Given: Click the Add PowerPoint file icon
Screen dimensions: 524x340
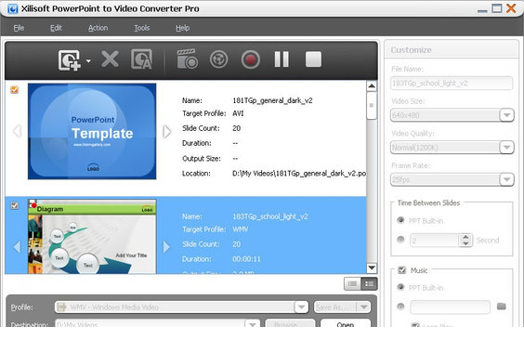Looking at the screenshot, I should coord(70,60).
